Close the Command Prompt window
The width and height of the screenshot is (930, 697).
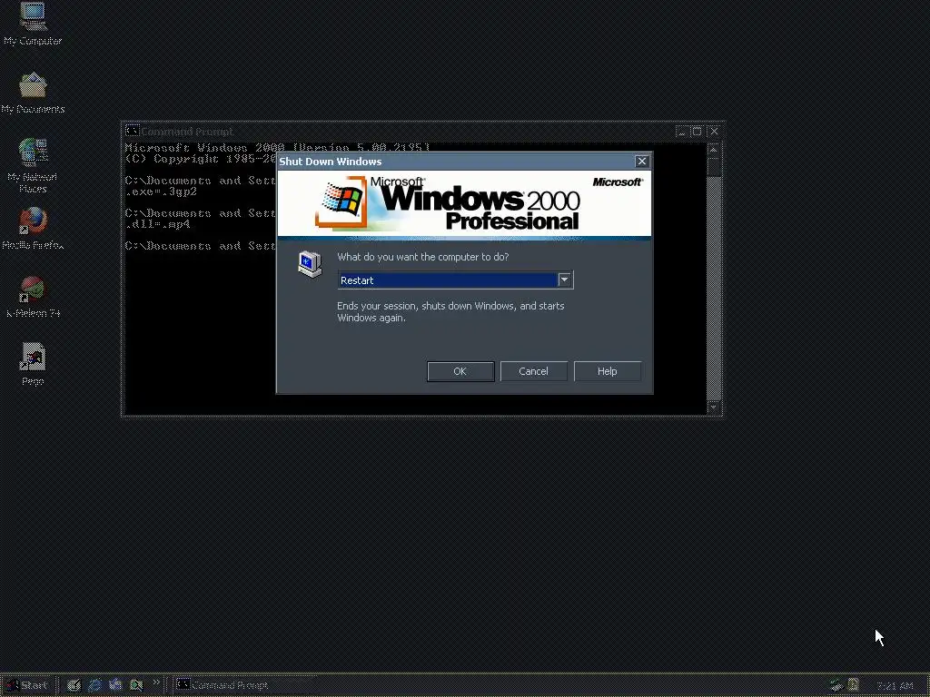(714, 132)
